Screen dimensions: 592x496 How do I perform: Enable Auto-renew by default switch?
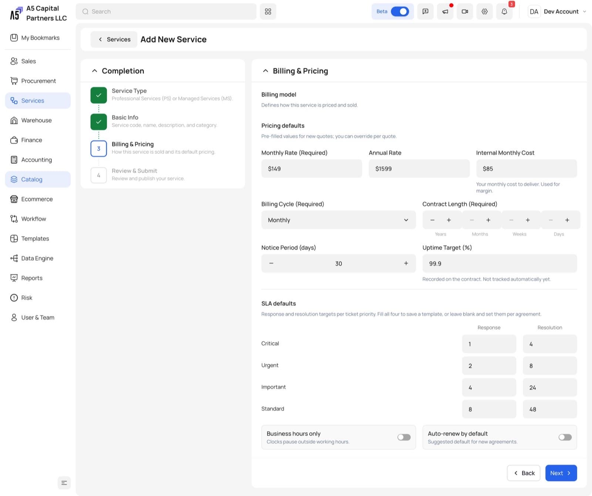(565, 437)
